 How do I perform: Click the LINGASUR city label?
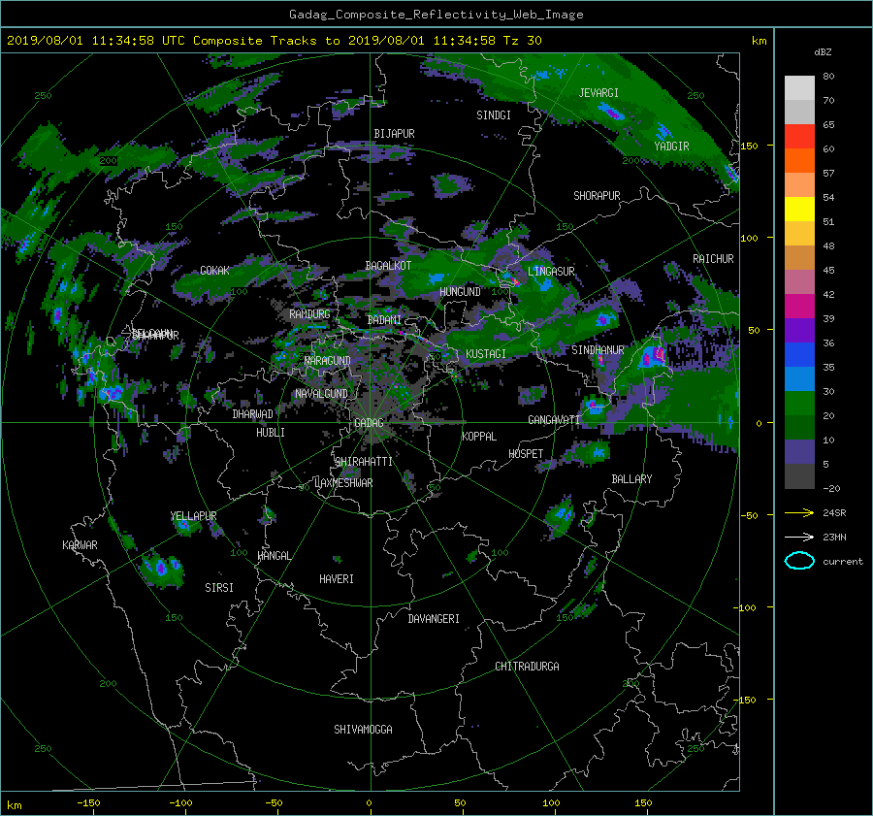(x=551, y=272)
